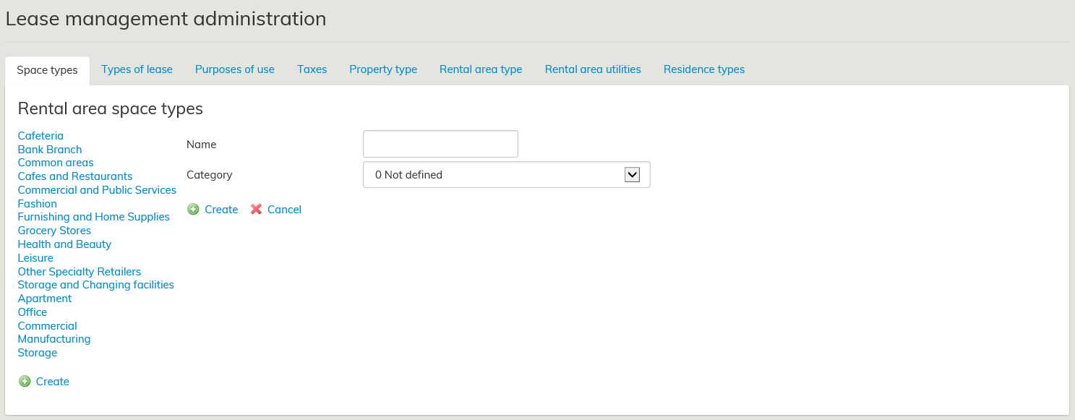Switch to the Types of lease tab
The height and width of the screenshot is (420, 1075).
tap(137, 69)
